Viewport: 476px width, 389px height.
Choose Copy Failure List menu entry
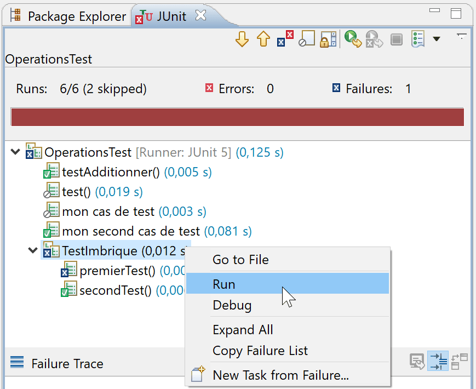pos(288,351)
